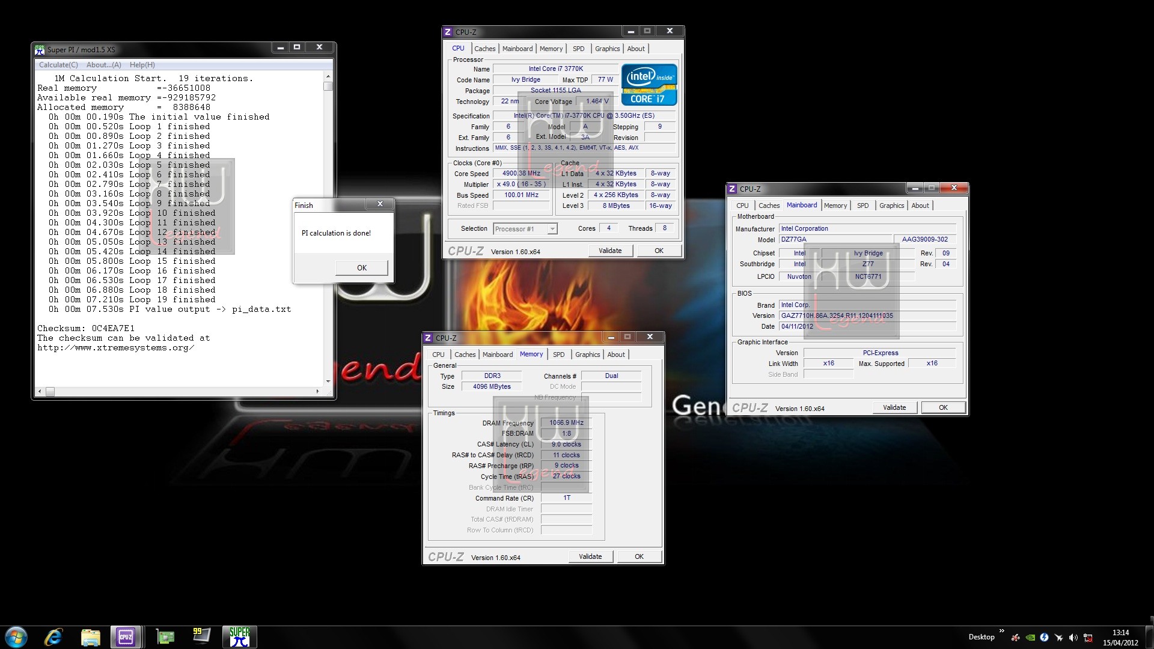Screen dimensions: 1154x649
Task: Click the Intel Core i7 3770K name field
Action: pyautogui.click(x=555, y=69)
